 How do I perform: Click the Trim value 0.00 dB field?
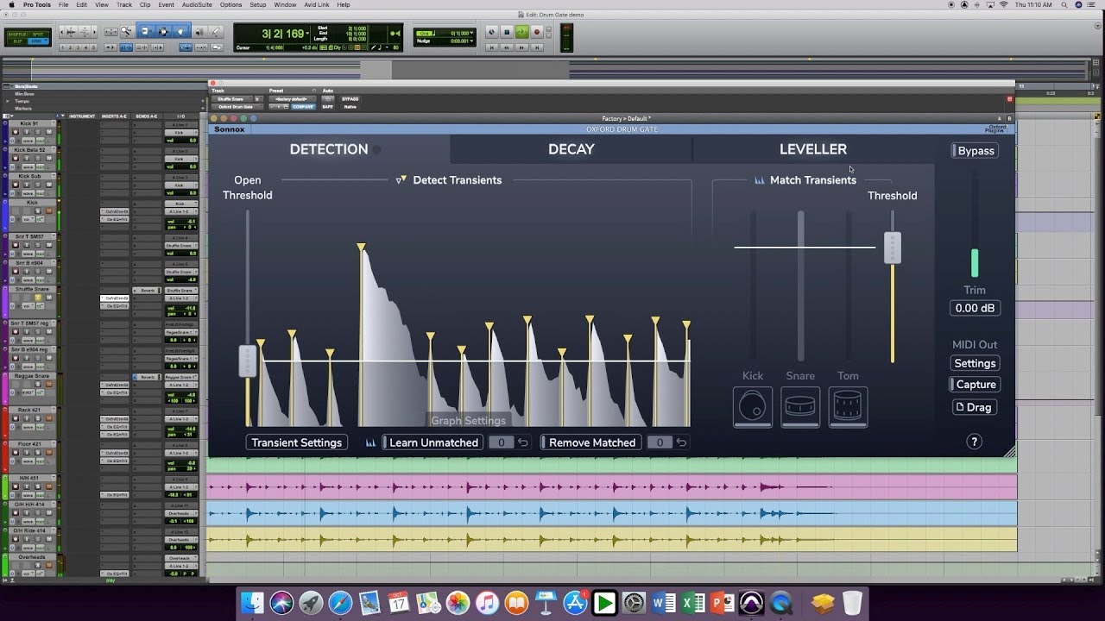coord(975,308)
